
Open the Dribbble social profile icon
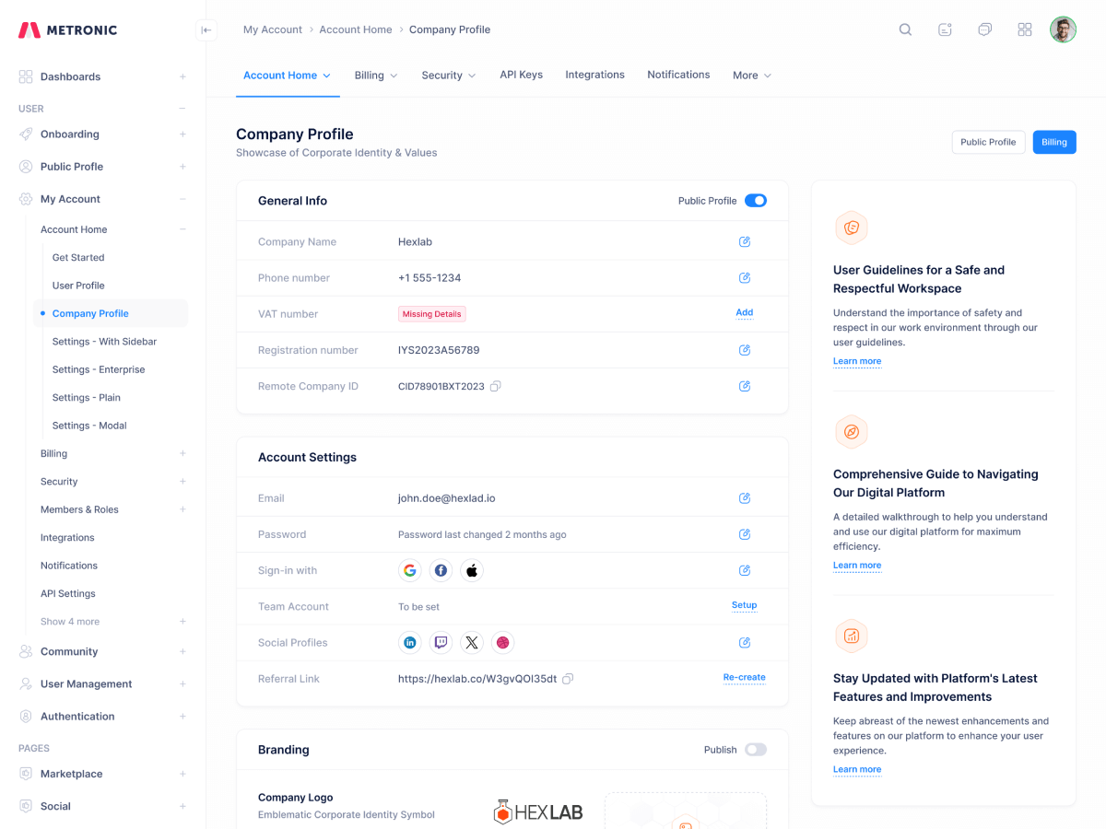coord(503,642)
